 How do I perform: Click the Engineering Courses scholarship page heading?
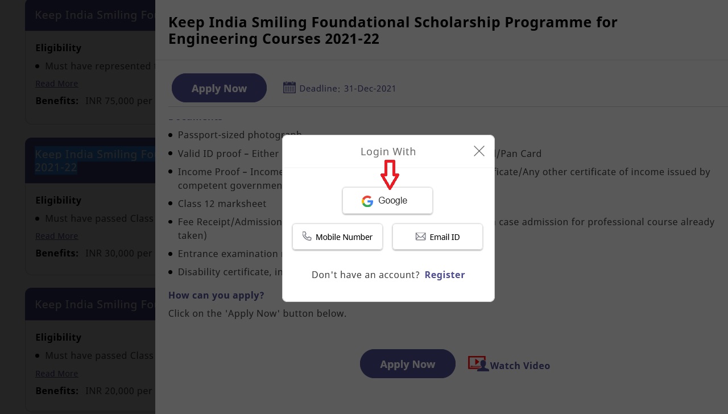pos(392,31)
